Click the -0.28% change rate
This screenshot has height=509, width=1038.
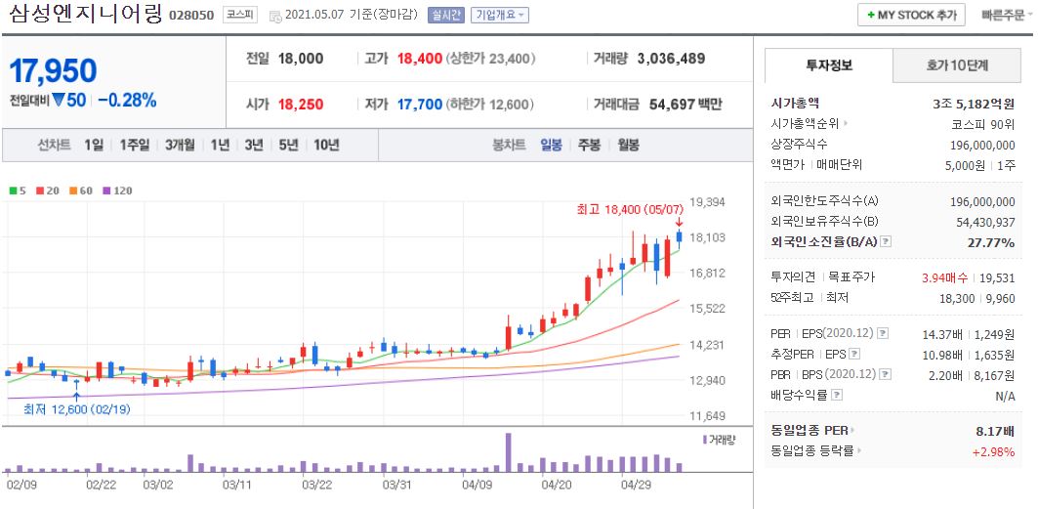coord(127,101)
